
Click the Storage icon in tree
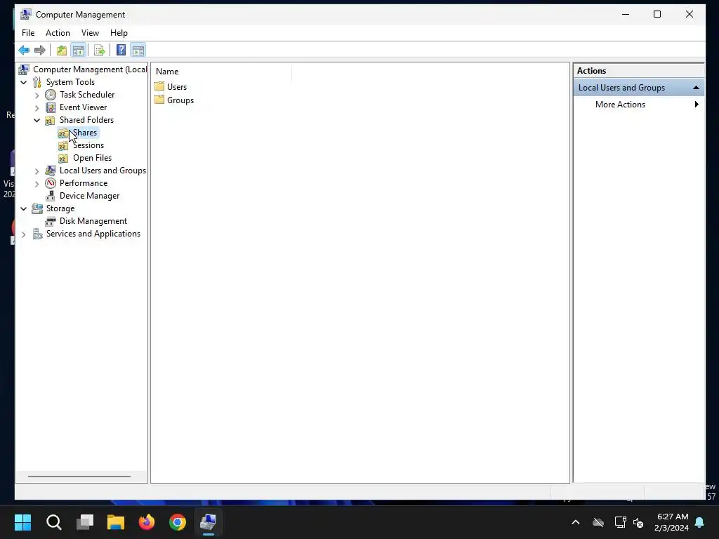pyautogui.click(x=37, y=208)
